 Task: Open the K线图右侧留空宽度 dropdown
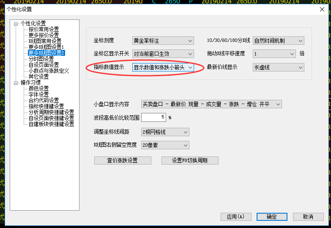pyautogui.click(x=165, y=145)
